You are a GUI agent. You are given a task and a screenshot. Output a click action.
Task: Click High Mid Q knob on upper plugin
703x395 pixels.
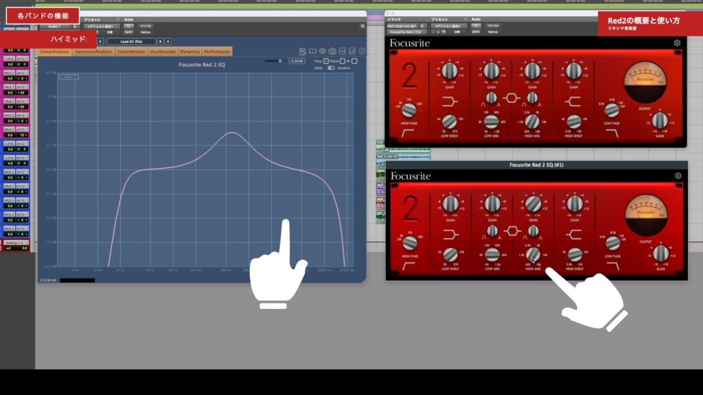pos(532,97)
